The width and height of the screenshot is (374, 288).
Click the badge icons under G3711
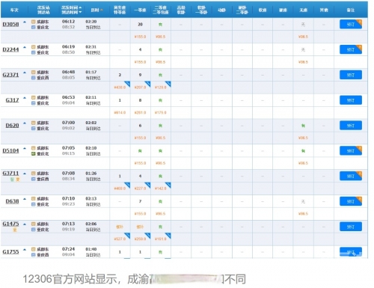click(x=15, y=179)
